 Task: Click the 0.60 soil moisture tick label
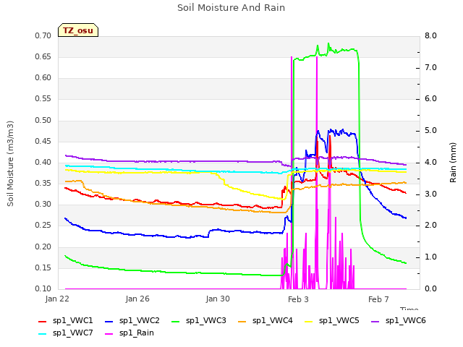[43, 77]
